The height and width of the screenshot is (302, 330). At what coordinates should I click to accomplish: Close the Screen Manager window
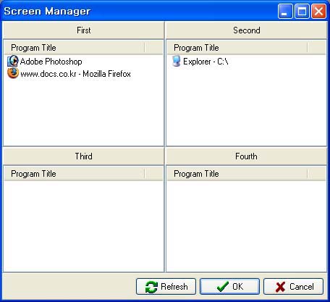coord(318,11)
